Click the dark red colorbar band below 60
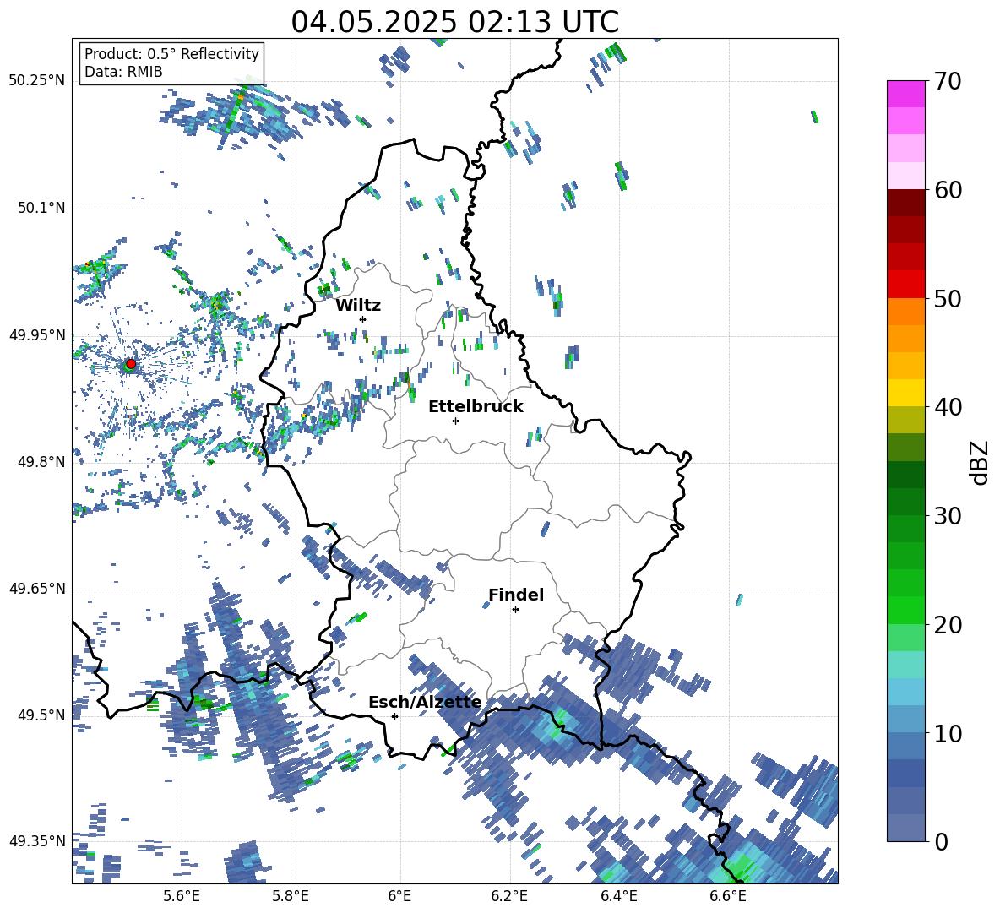 pos(905,203)
